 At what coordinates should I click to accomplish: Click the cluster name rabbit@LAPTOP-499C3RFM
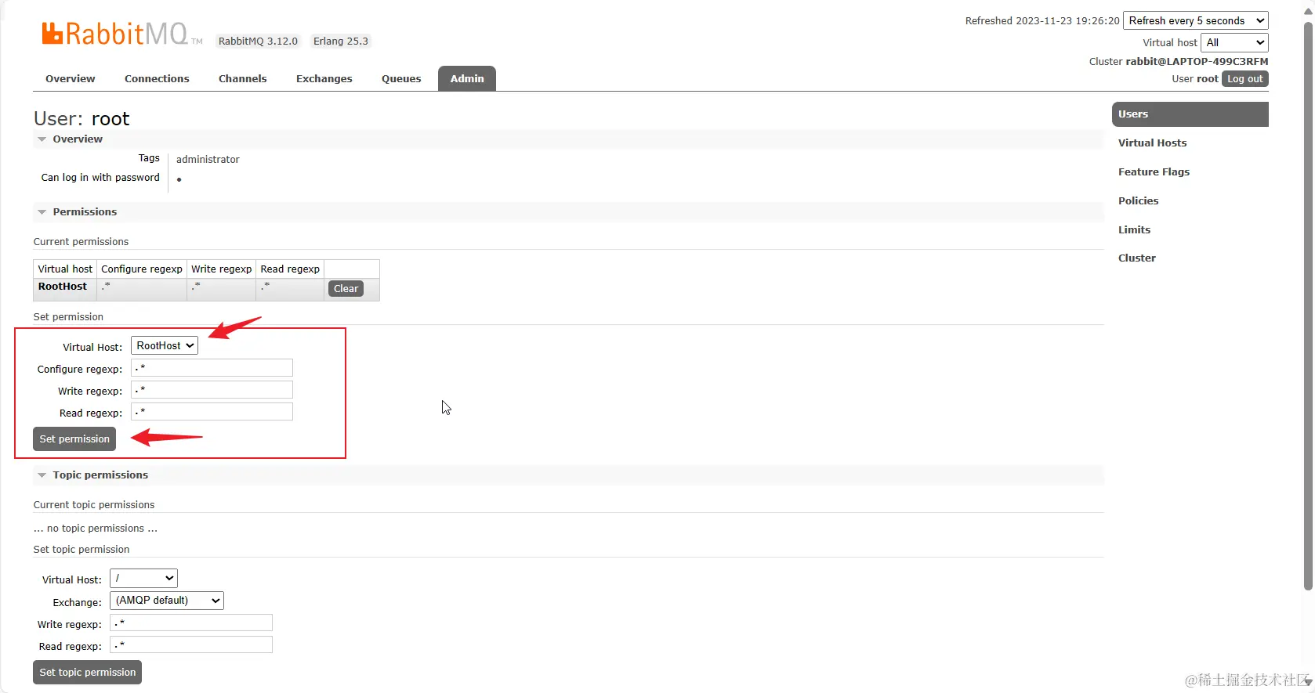(1197, 61)
